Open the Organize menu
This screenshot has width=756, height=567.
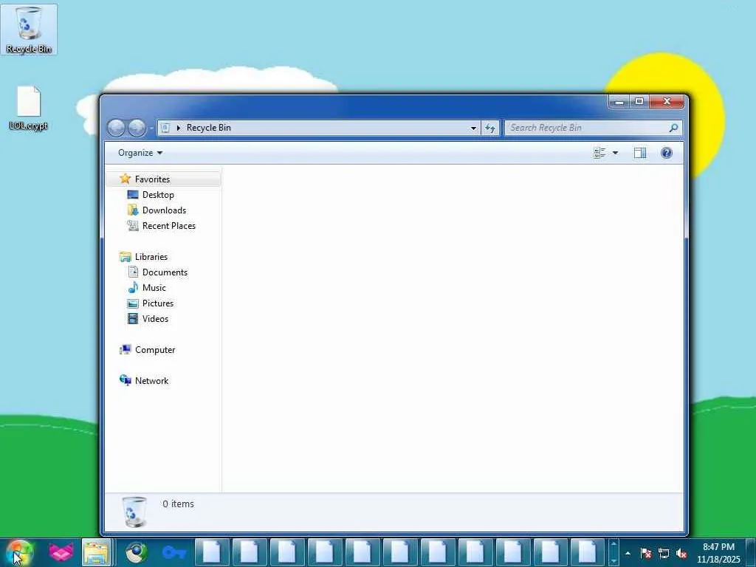coord(140,153)
